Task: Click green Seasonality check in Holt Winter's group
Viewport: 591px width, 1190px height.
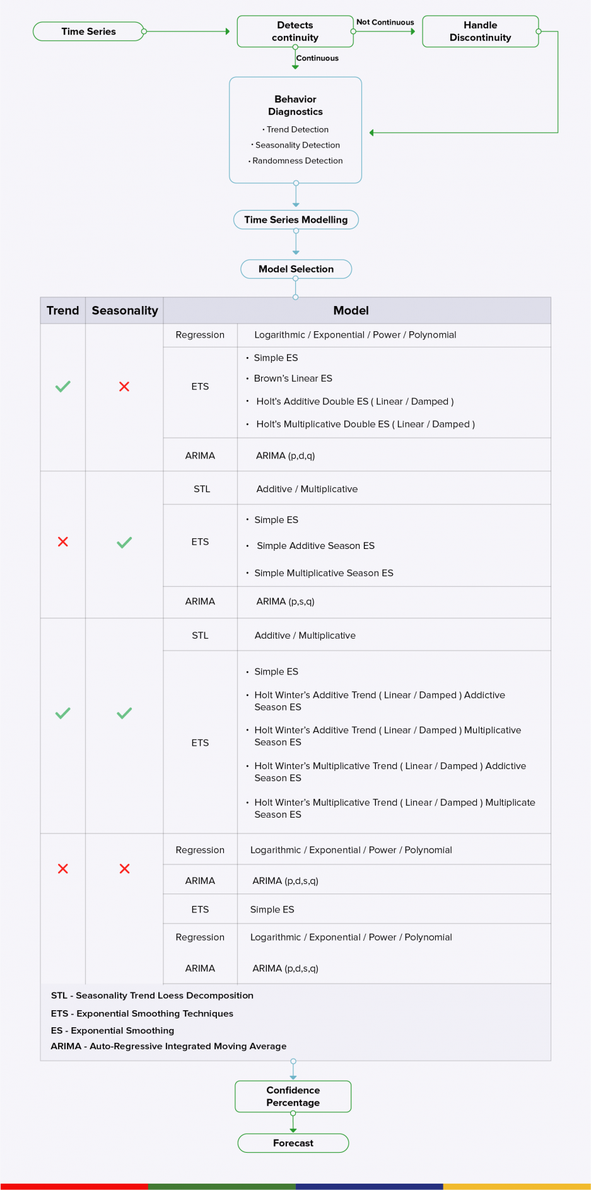Action: pyautogui.click(x=124, y=713)
